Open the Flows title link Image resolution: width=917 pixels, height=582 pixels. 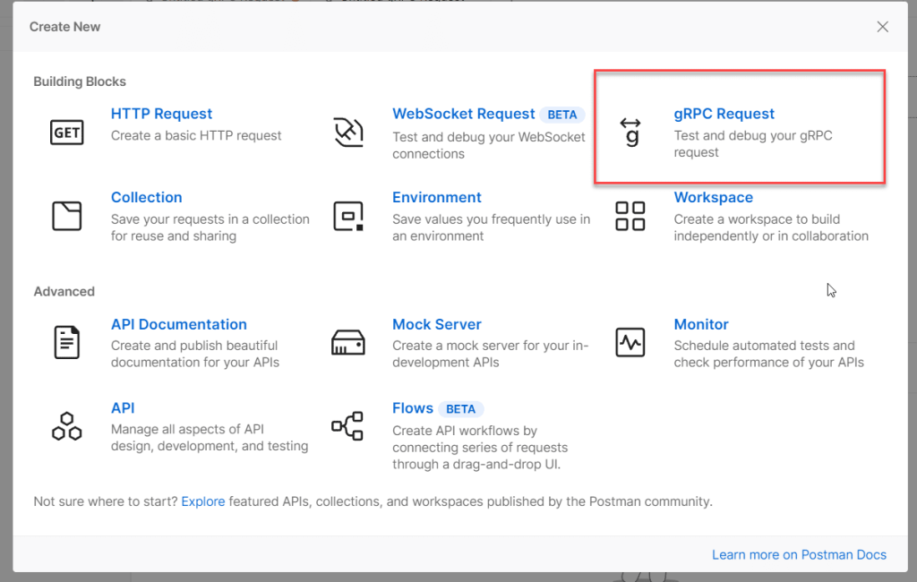pyautogui.click(x=412, y=407)
